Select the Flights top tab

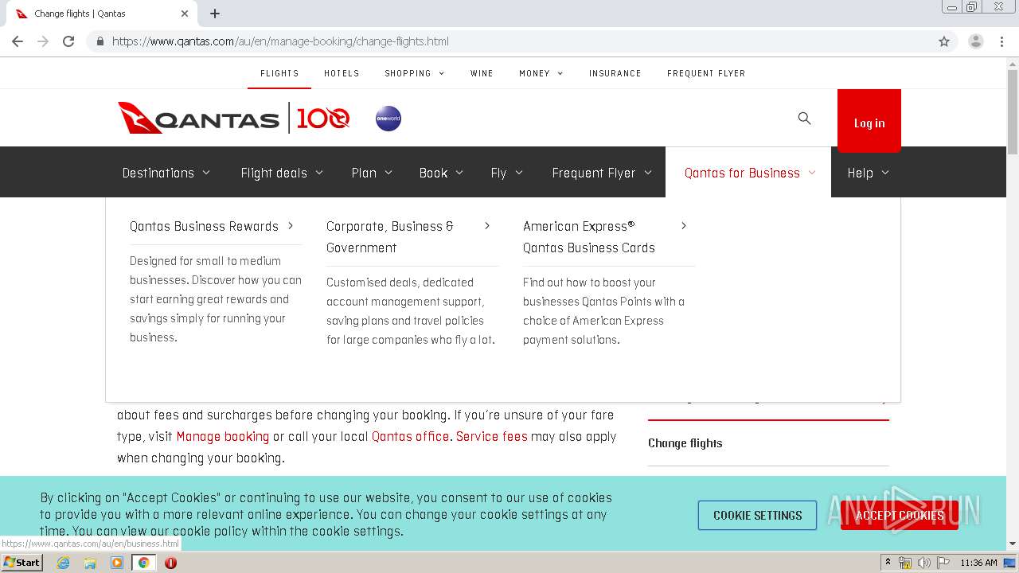tap(279, 73)
